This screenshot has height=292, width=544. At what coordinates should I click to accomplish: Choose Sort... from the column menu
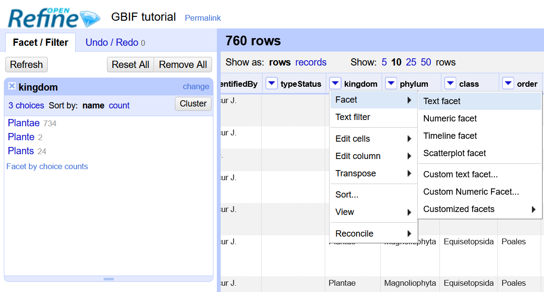373,195
